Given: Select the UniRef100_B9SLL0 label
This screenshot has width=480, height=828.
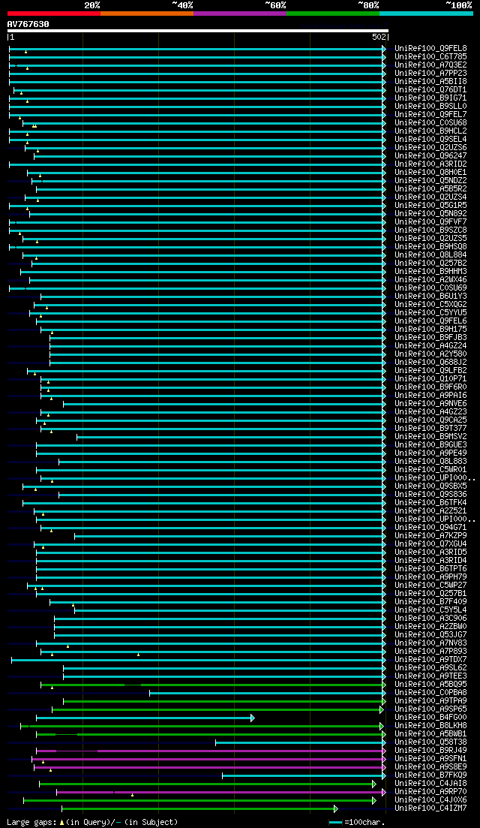Looking at the screenshot, I should [x=430, y=106].
